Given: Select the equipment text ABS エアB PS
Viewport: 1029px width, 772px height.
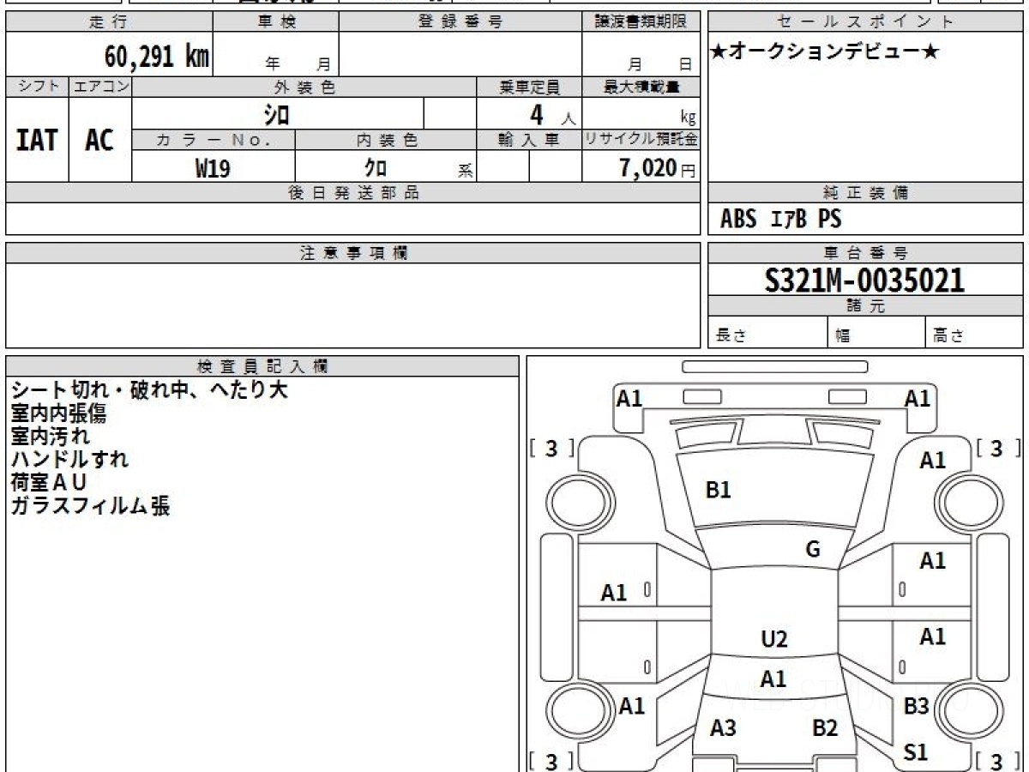Looking at the screenshot, I should [780, 220].
